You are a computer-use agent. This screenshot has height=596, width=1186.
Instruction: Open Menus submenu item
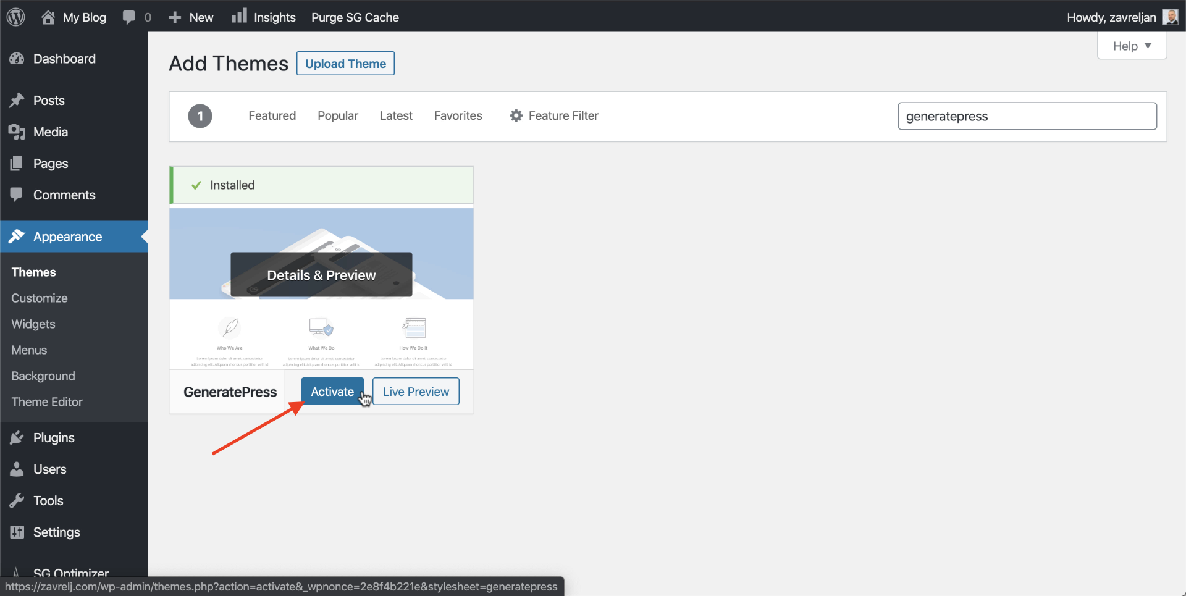click(x=29, y=350)
